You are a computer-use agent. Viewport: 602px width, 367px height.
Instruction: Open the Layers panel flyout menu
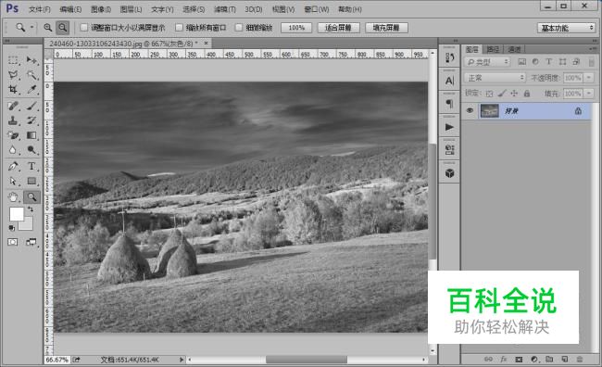point(592,49)
